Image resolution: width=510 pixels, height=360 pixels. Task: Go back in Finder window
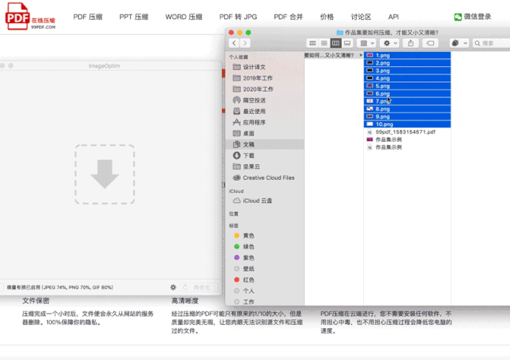tap(234, 43)
